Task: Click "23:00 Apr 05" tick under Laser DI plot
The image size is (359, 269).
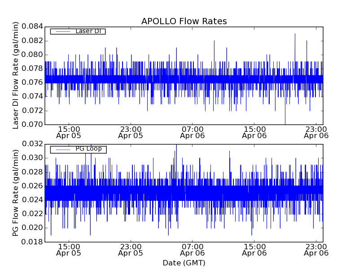Action: click(131, 132)
